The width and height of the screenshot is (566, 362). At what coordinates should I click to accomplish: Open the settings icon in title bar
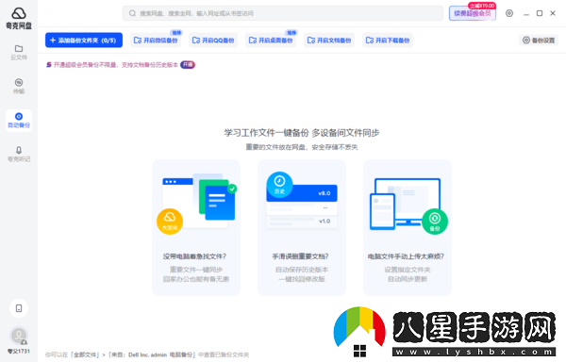(509, 13)
